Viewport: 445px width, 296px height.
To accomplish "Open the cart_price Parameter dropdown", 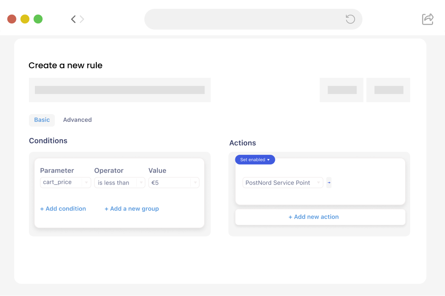I will (x=66, y=182).
